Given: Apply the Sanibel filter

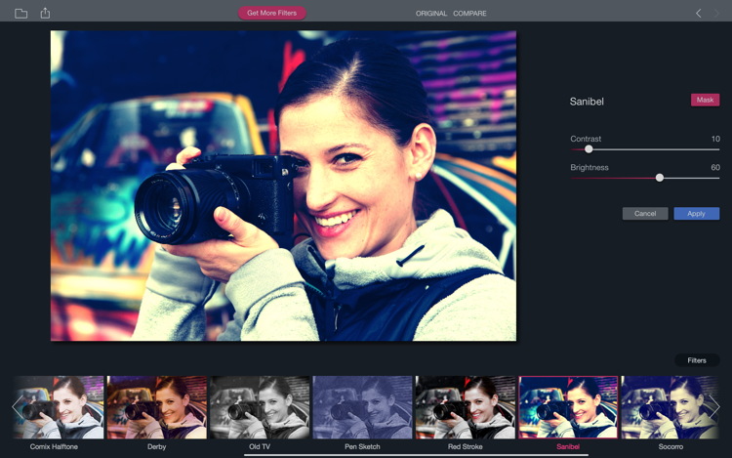Looking at the screenshot, I should [696, 213].
